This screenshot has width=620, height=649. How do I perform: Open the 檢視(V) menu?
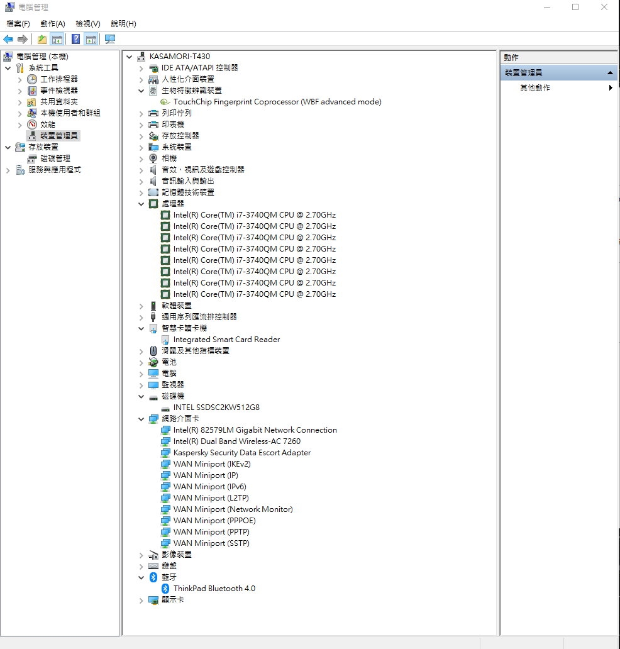pos(88,24)
